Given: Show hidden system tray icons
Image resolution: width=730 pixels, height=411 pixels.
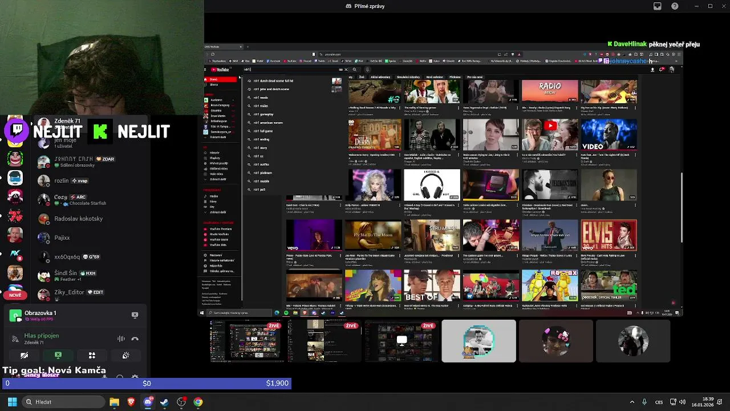Looking at the screenshot, I should click(x=631, y=402).
